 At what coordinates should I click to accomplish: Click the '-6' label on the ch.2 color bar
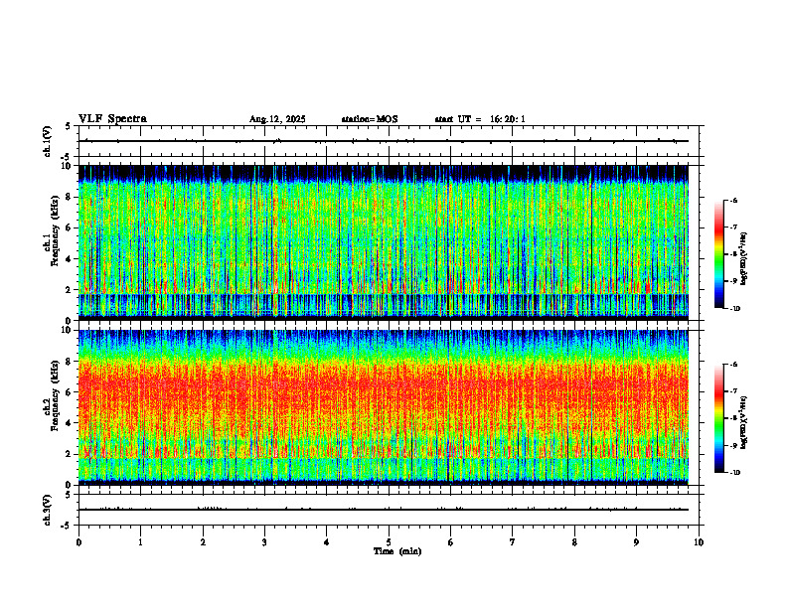(733, 365)
